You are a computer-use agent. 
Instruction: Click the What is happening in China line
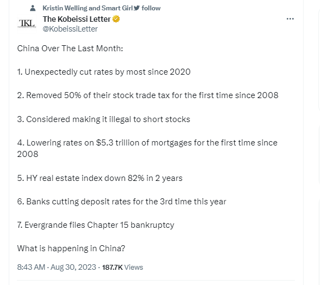coord(71,248)
